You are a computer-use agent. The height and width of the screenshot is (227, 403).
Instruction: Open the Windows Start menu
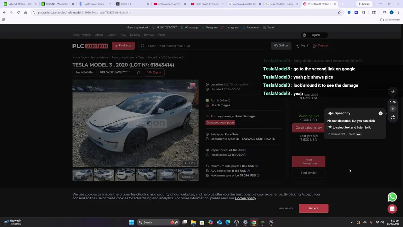click(132, 222)
